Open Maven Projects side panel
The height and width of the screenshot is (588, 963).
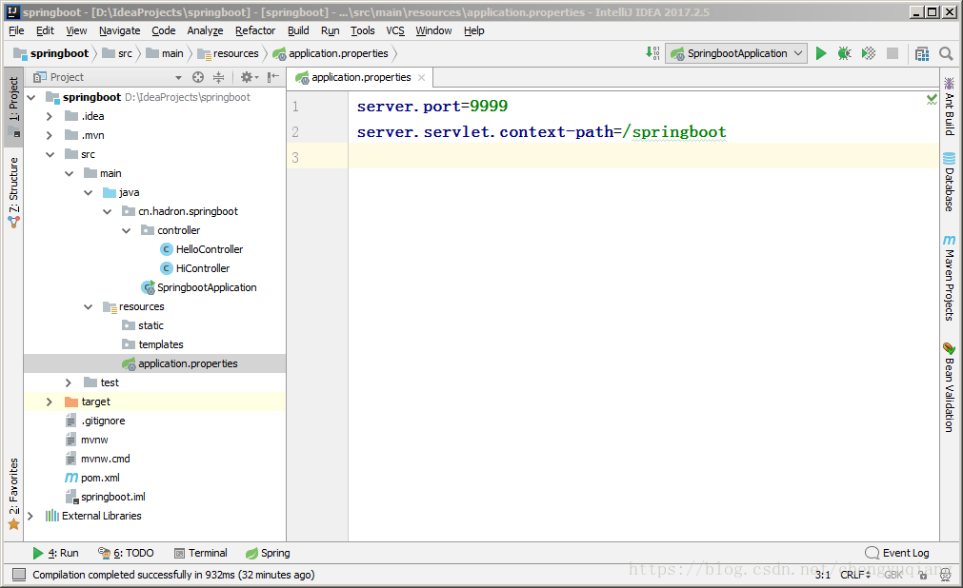tap(949, 278)
